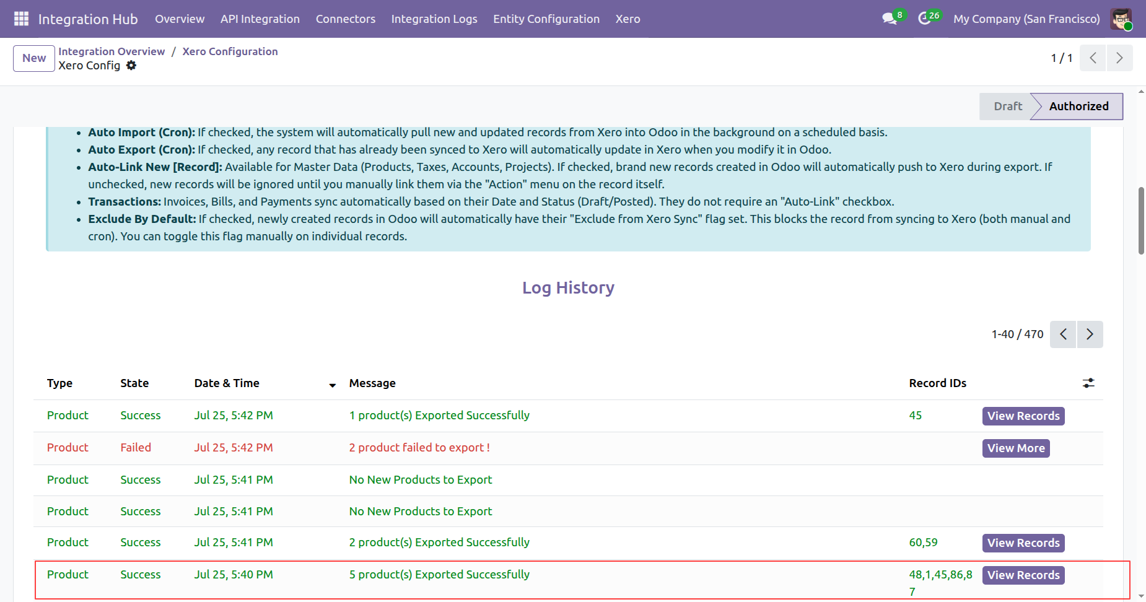Viewport: 1146px width, 602px height.
Task: Click record ID '45' cell
Action: coord(916,416)
